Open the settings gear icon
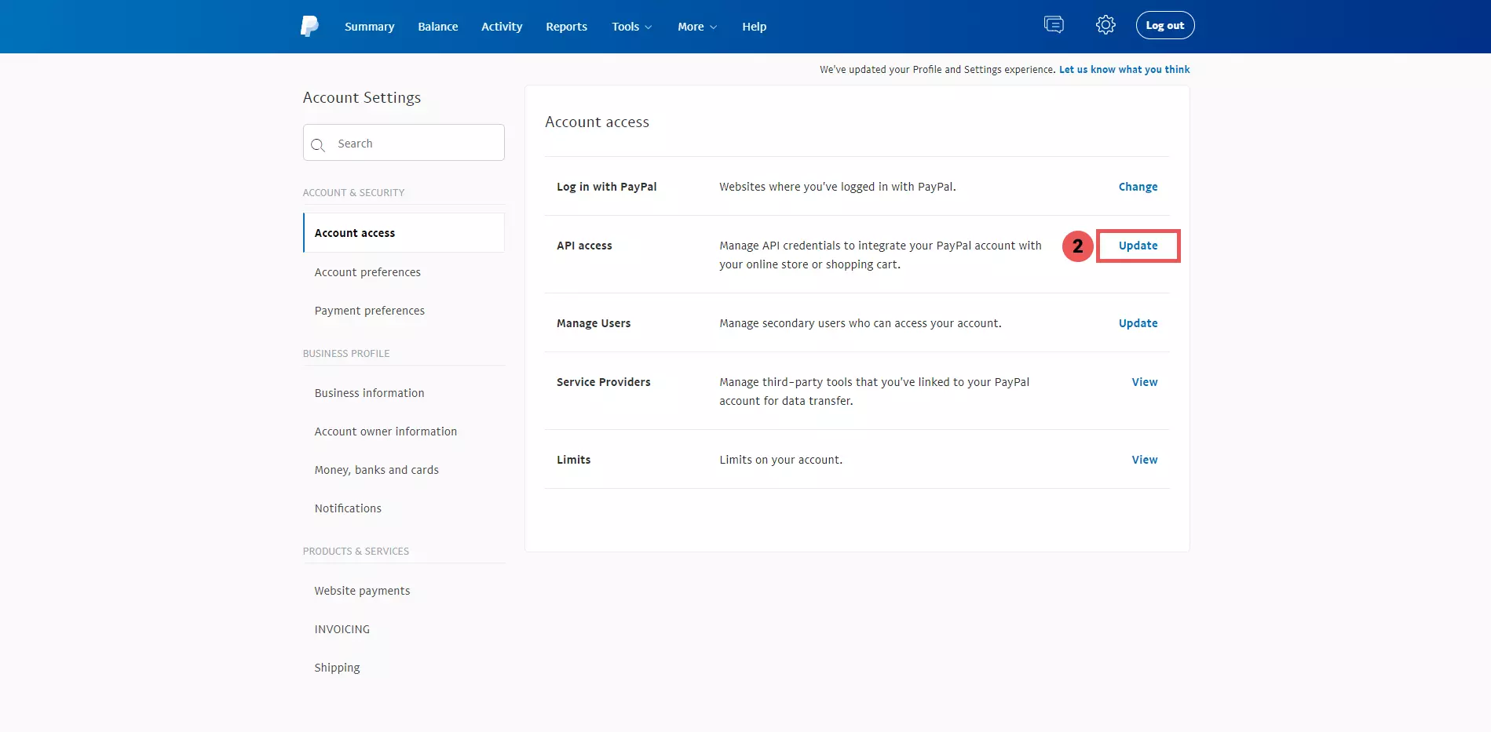Screen dimensions: 1491x732 coord(1105,25)
